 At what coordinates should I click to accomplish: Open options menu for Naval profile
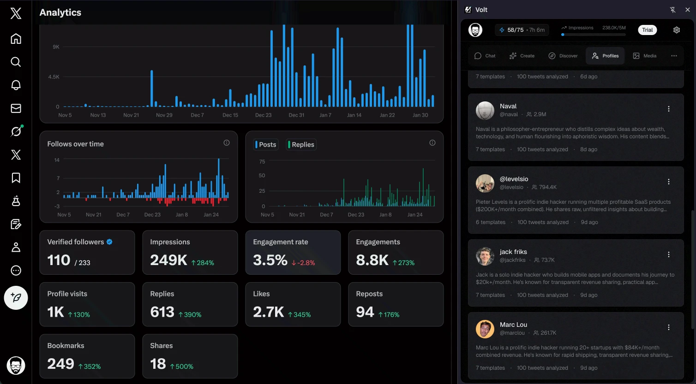(x=668, y=109)
